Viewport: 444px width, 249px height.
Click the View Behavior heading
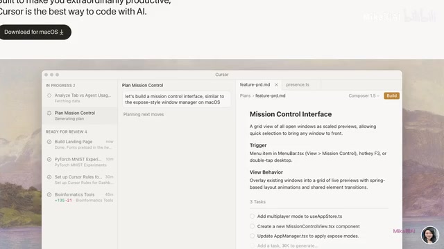(266, 172)
